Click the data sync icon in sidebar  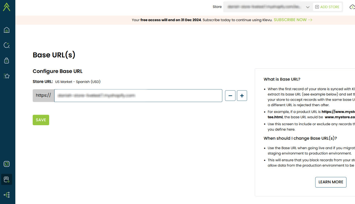7,164
